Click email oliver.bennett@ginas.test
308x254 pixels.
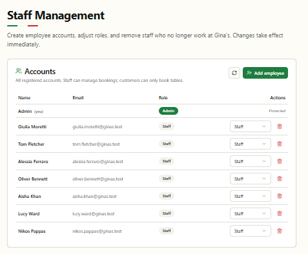coord(98,179)
